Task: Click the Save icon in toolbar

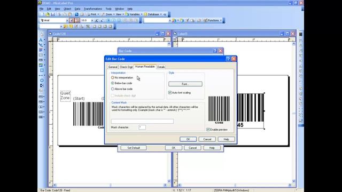Action: click(x=53, y=14)
